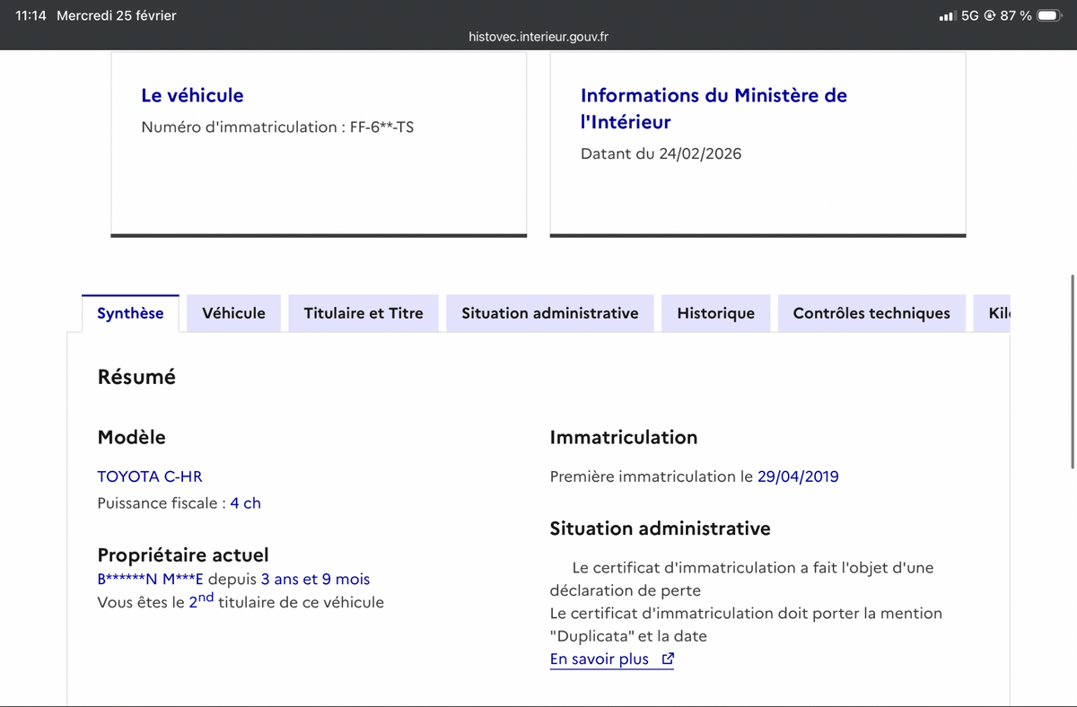Follow the En savoir plus link
Image resolution: width=1077 pixels, height=707 pixels.
[x=599, y=659]
